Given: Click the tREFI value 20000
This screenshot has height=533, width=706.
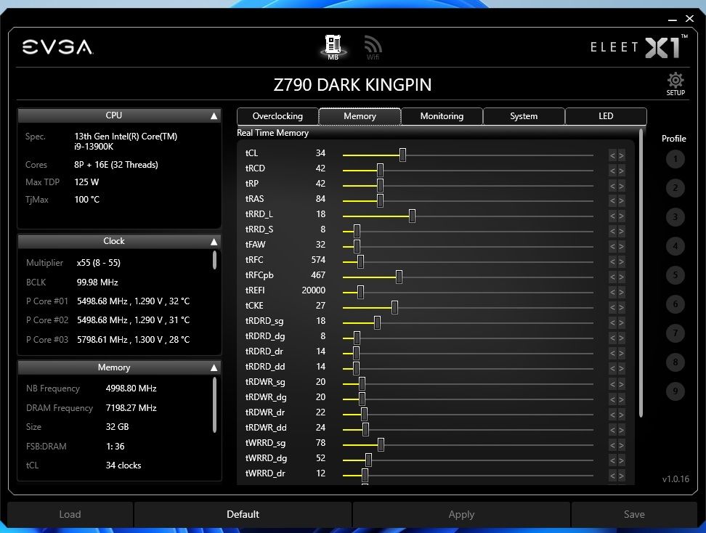Looking at the screenshot, I should [313, 290].
